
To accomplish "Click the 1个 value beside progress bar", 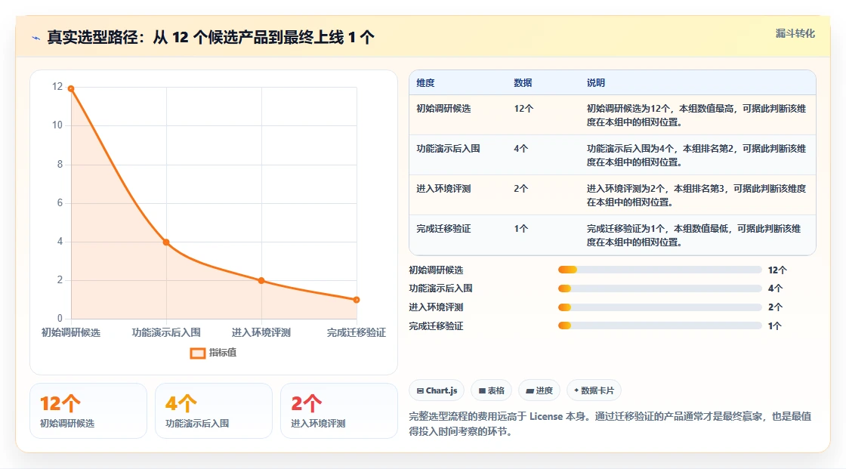I will pos(775,326).
